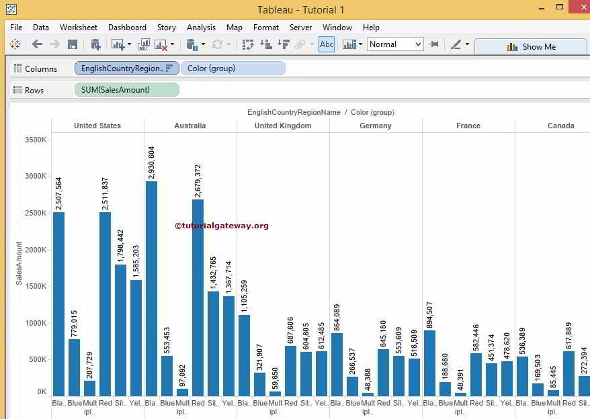
Task: Click the Show Me button
Action: 531,46
